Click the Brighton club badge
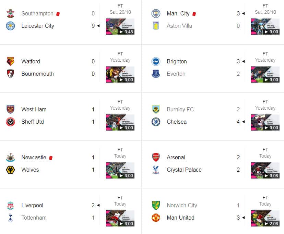The width and height of the screenshot is (284, 234). click(156, 61)
